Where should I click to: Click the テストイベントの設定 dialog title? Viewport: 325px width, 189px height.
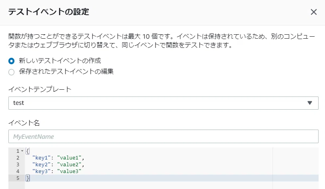pyautogui.click(x=48, y=12)
